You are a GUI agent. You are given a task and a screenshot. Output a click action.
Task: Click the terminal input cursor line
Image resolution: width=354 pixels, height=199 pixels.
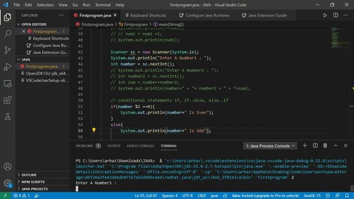point(77,188)
